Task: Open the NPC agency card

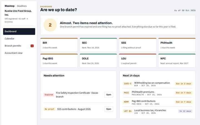Action: click(x=177, y=61)
